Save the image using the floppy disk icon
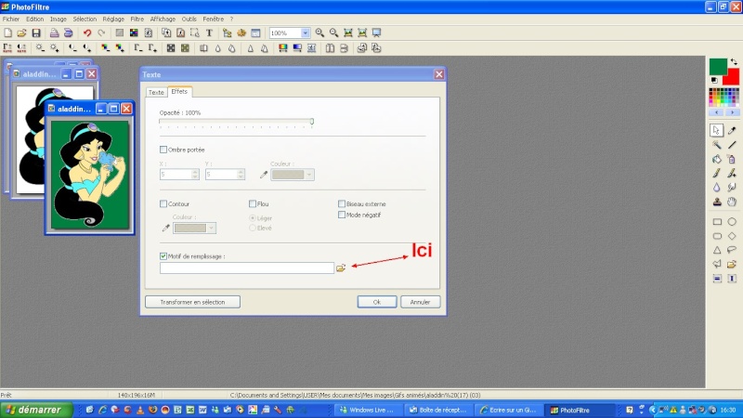 click(x=36, y=33)
